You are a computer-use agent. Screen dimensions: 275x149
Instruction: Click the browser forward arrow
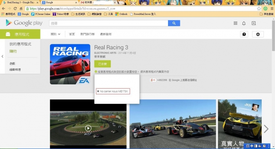[9, 9]
